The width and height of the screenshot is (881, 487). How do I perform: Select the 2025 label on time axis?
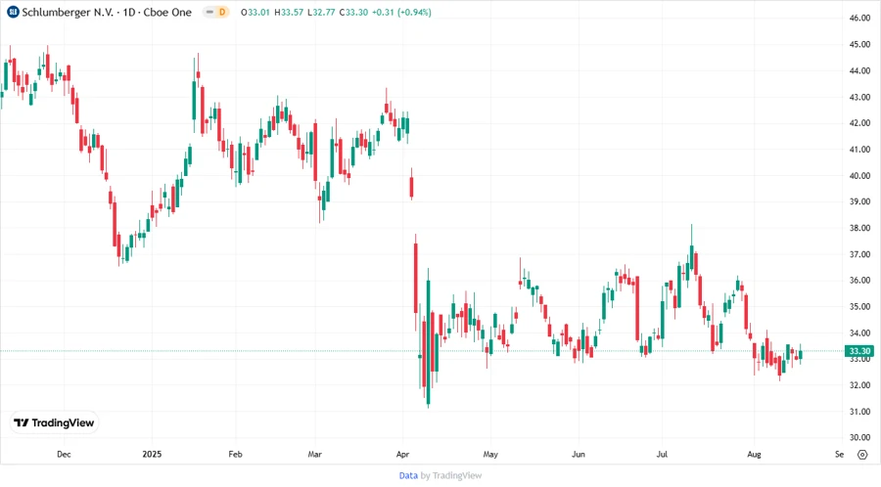pyautogui.click(x=151, y=454)
